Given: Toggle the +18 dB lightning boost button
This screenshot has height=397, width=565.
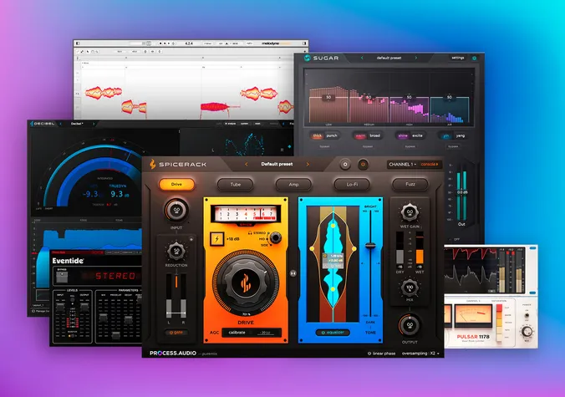Looking at the screenshot, I should pos(217,239).
